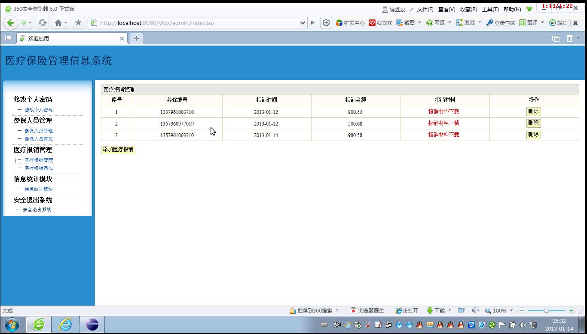Open the 文件(F) menu
The width and height of the screenshot is (587, 334).
coord(425,9)
